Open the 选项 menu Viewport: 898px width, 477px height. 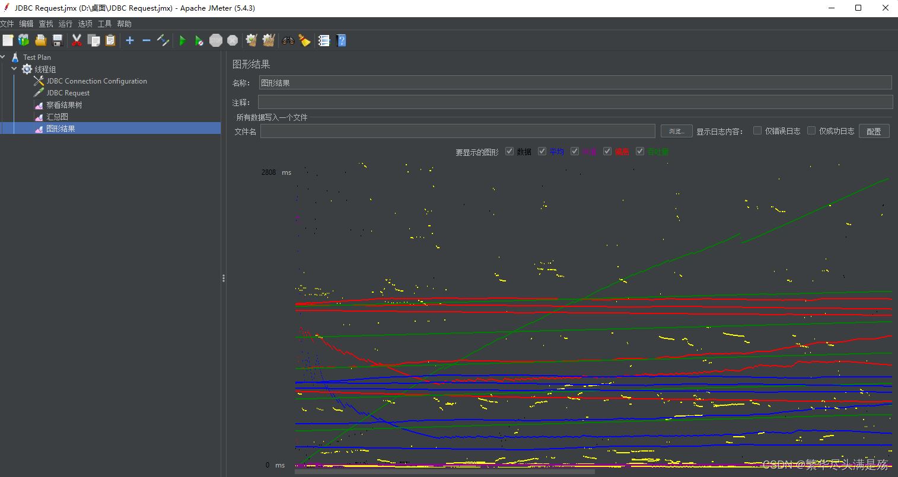(84, 24)
